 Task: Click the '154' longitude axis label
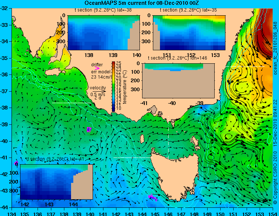tap(273, 214)
